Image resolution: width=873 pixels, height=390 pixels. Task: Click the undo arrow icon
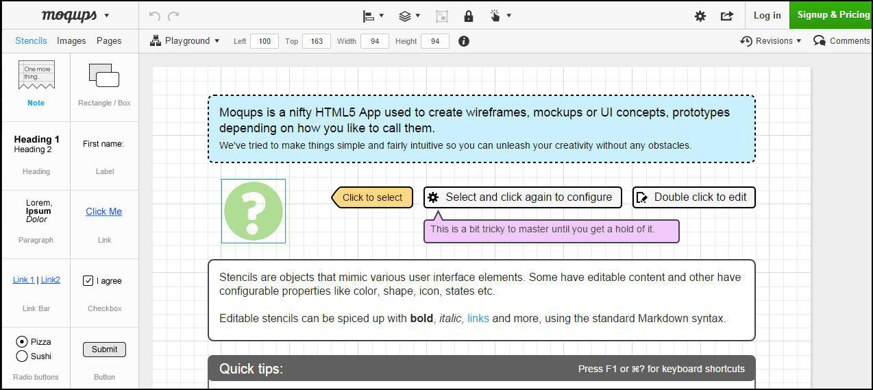point(154,15)
